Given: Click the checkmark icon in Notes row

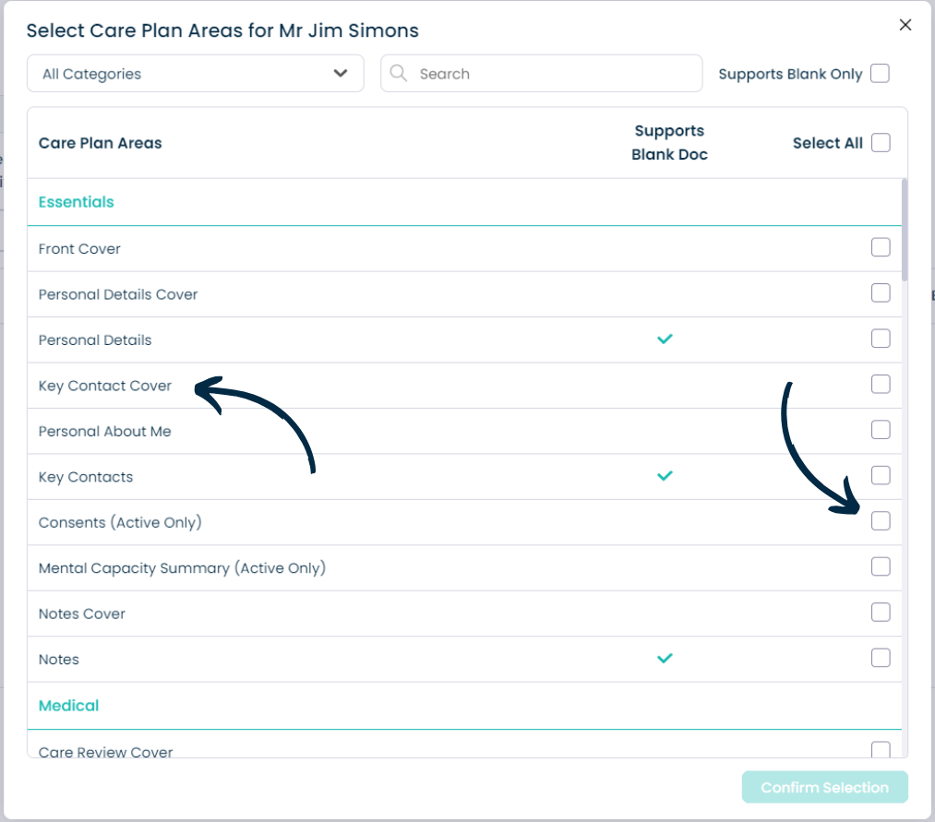Looking at the screenshot, I should [x=665, y=658].
